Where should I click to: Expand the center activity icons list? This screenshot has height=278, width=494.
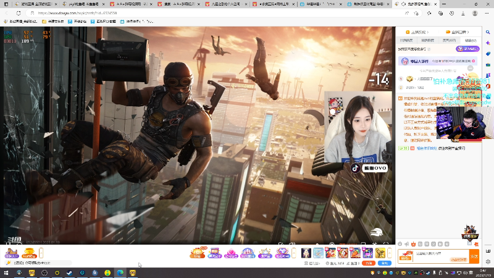pos(294,253)
